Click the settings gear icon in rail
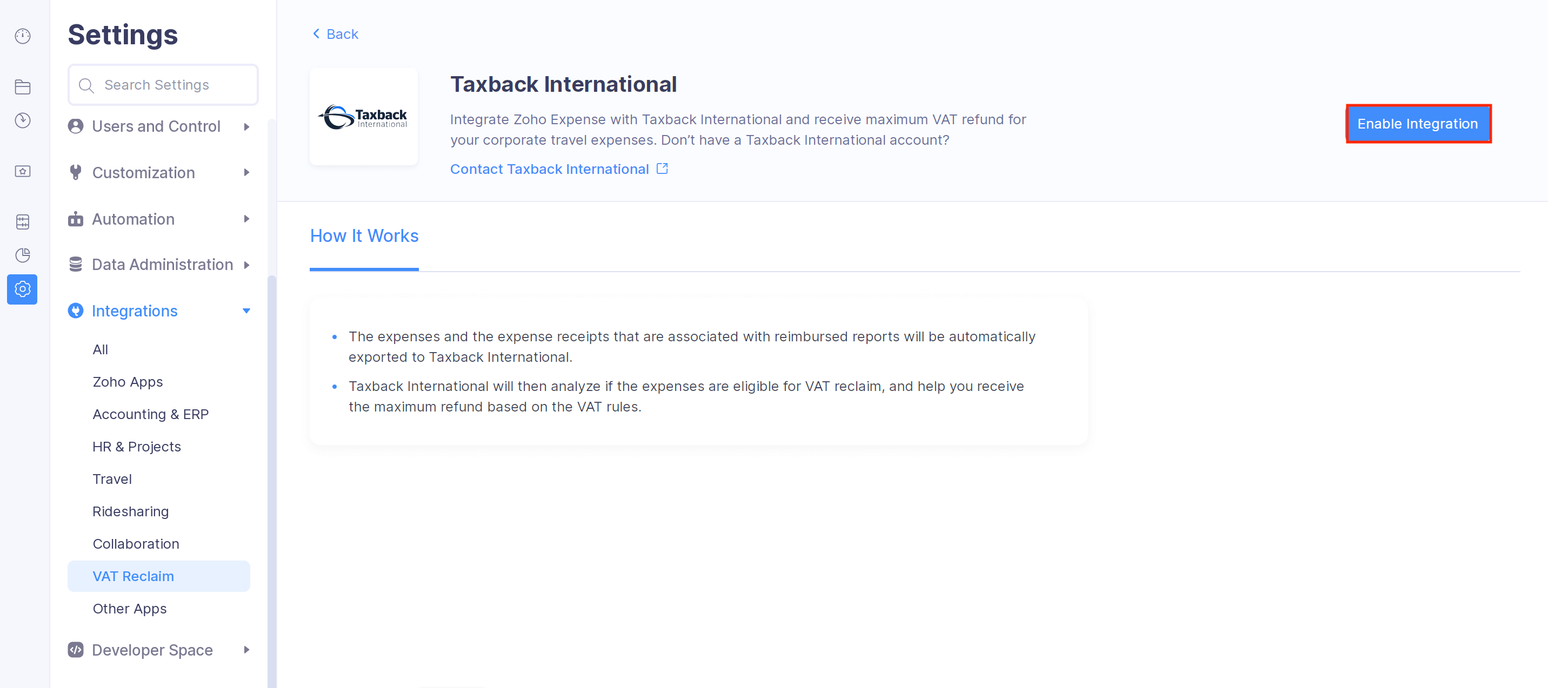 tap(23, 289)
